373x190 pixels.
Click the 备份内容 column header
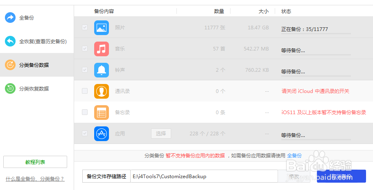(104, 11)
